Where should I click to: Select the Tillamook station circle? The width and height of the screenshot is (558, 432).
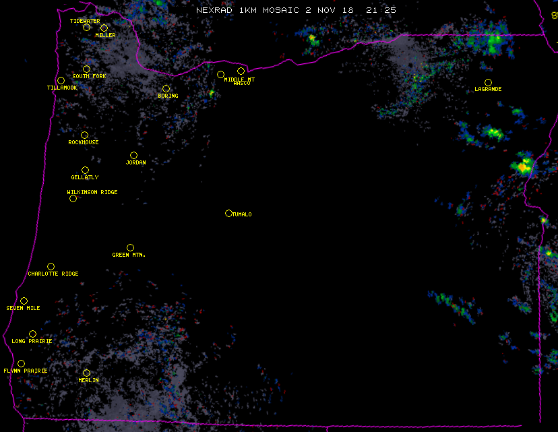(x=61, y=80)
